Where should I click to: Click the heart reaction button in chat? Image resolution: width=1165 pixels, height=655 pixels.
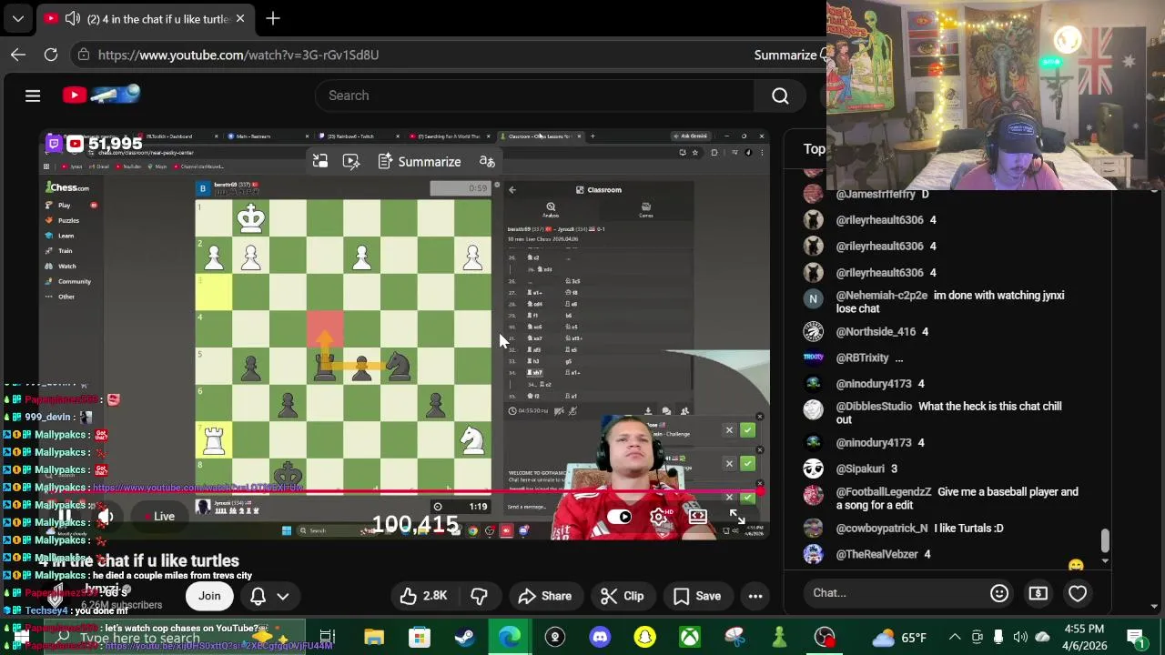1078,593
